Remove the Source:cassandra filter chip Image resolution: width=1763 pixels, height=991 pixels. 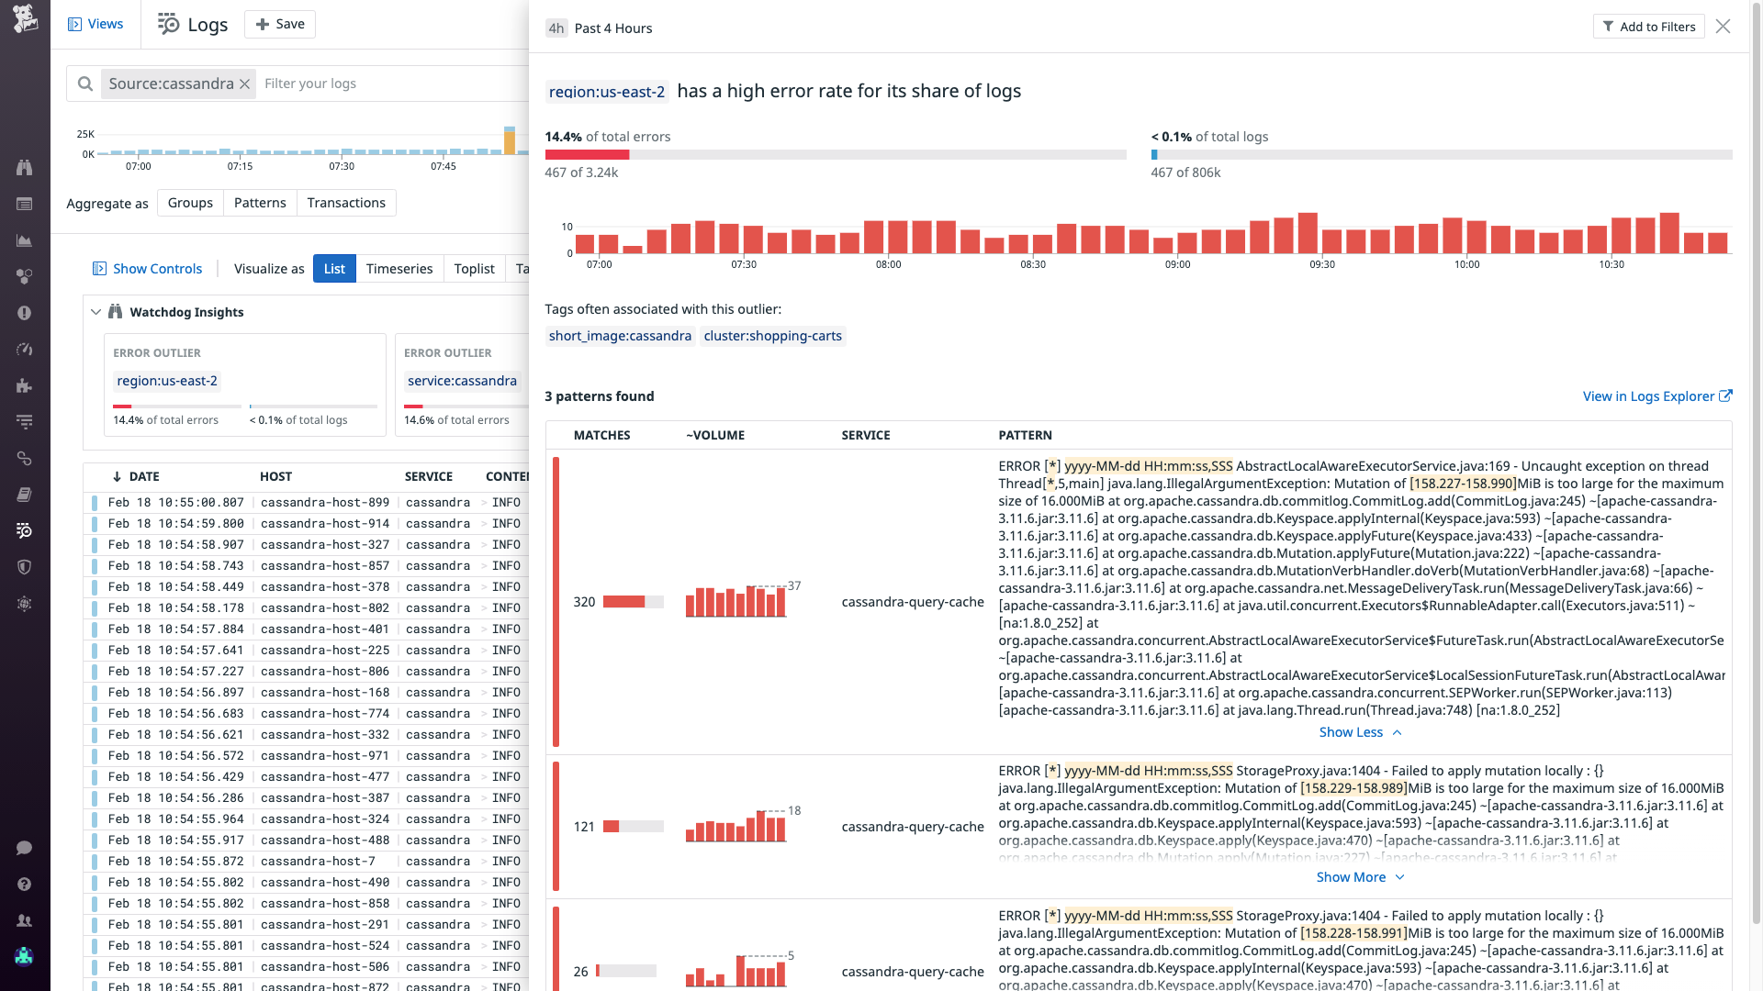(x=244, y=84)
